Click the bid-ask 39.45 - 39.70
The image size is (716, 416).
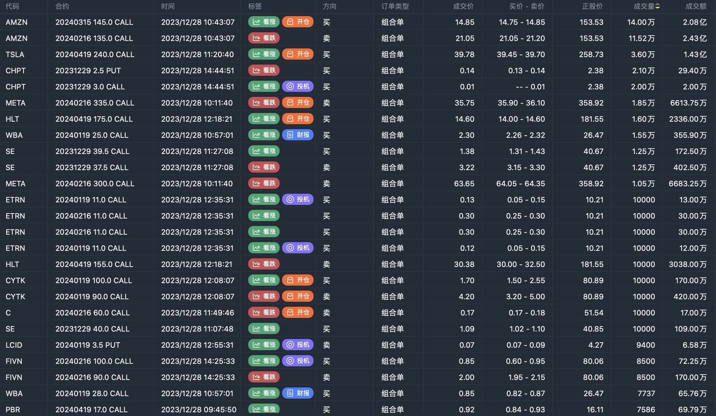pos(521,54)
